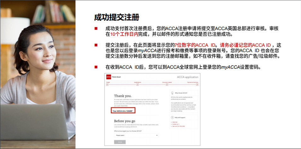This screenshot has width=301, height=149.
Task: Click the Help and support question icon
Action: click(172, 117)
